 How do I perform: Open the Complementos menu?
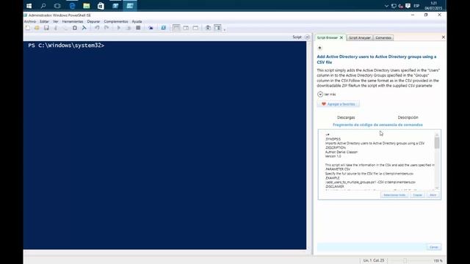coord(116,21)
